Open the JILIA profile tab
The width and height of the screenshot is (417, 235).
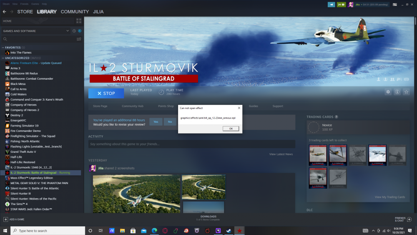98,12
